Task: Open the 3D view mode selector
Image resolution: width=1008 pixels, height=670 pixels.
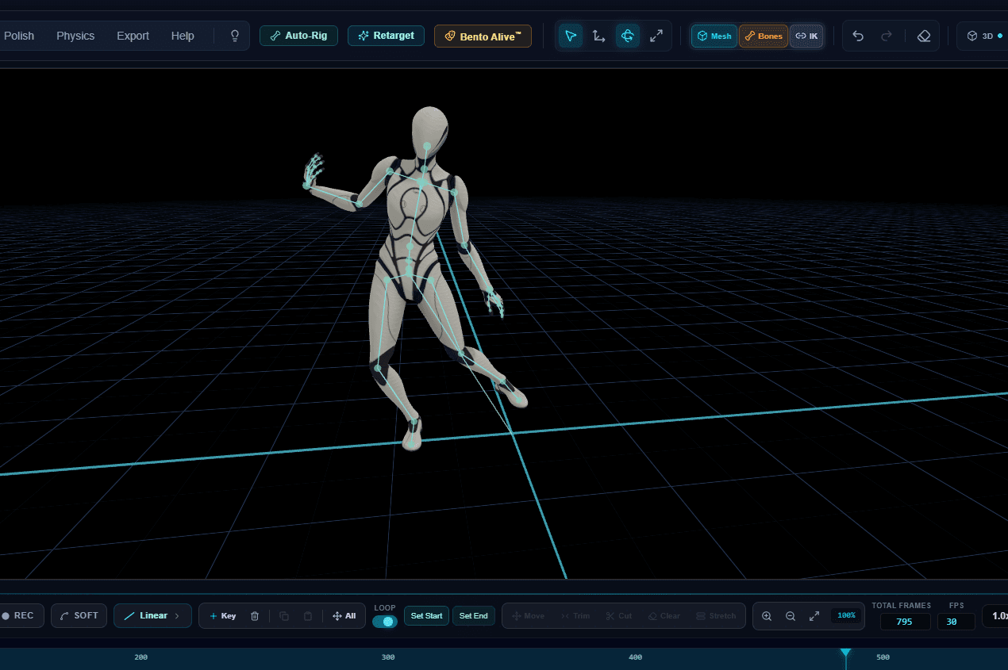Action: point(984,36)
